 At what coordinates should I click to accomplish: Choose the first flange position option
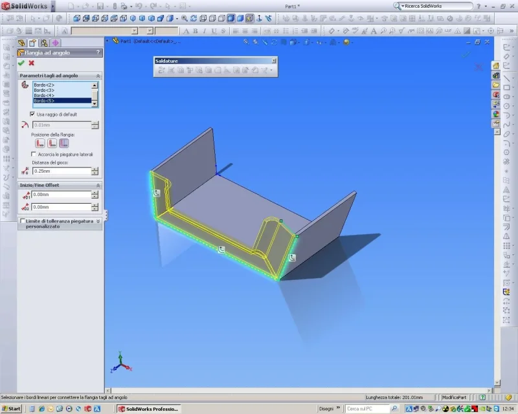coord(40,143)
